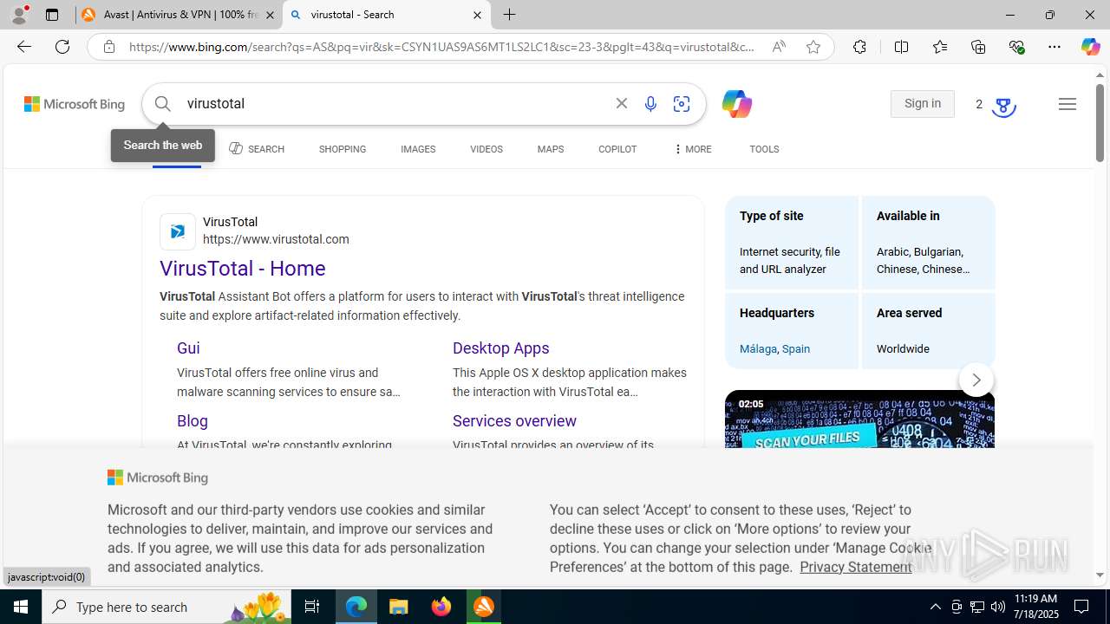Viewport: 1110px width, 624px height.
Task: Open the Services overview sitelink
Action: (514, 421)
